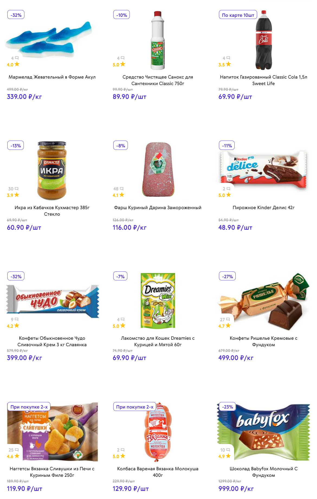The height and width of the screenshot is (499, 317).
Task: Click the rating star for Dreamies cat treats
Action: pos(123,326)
